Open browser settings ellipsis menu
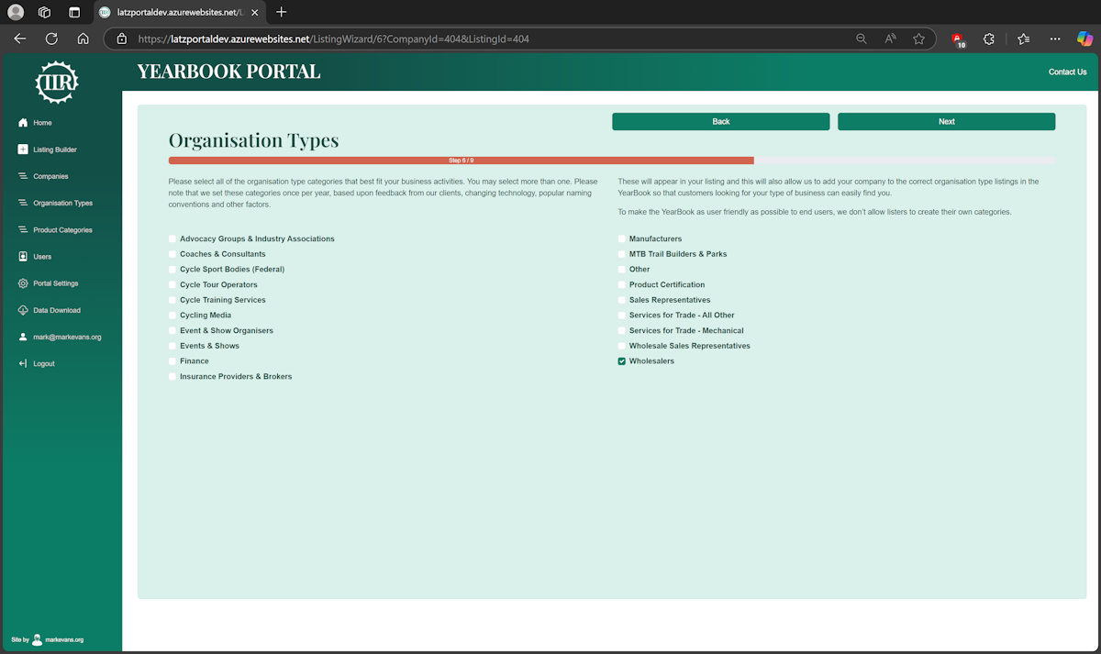The height and width of the screenshot is (654, 1101). (x=1055, y=39)
